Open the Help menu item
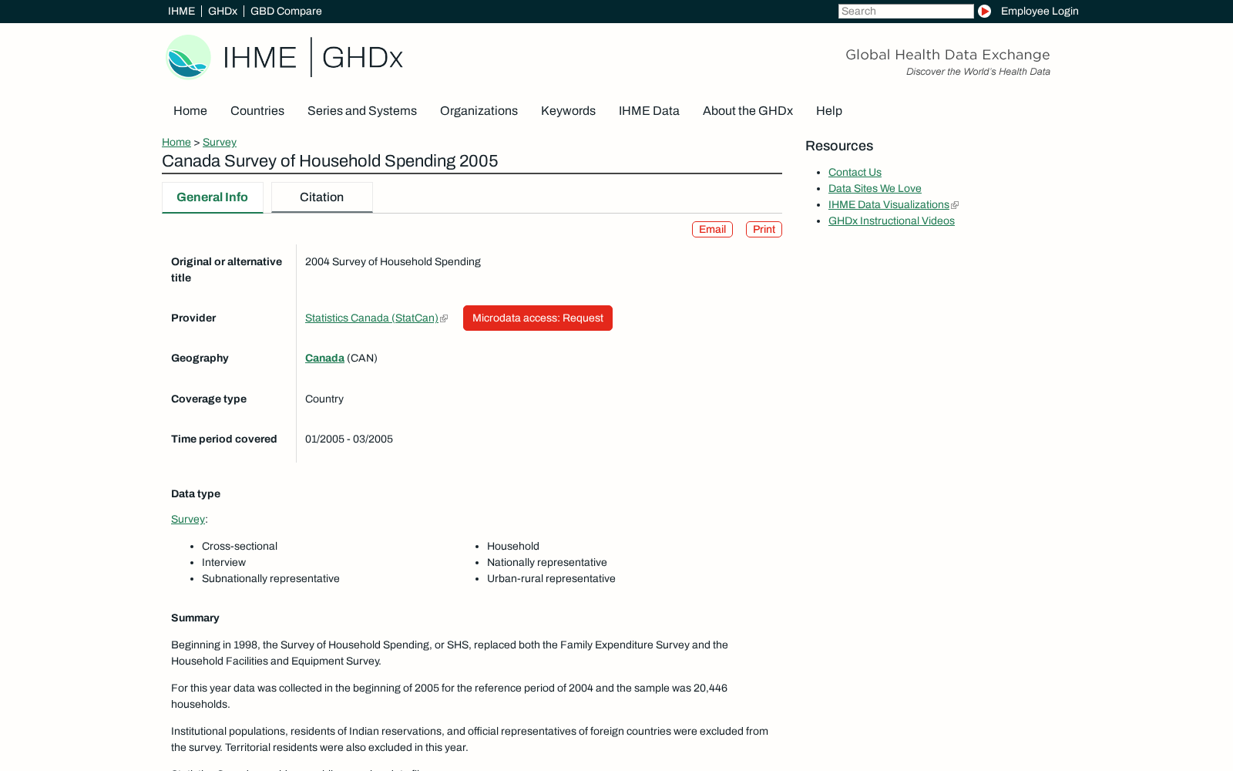Viewport: 1233px width, 771px height. [829, 111]
